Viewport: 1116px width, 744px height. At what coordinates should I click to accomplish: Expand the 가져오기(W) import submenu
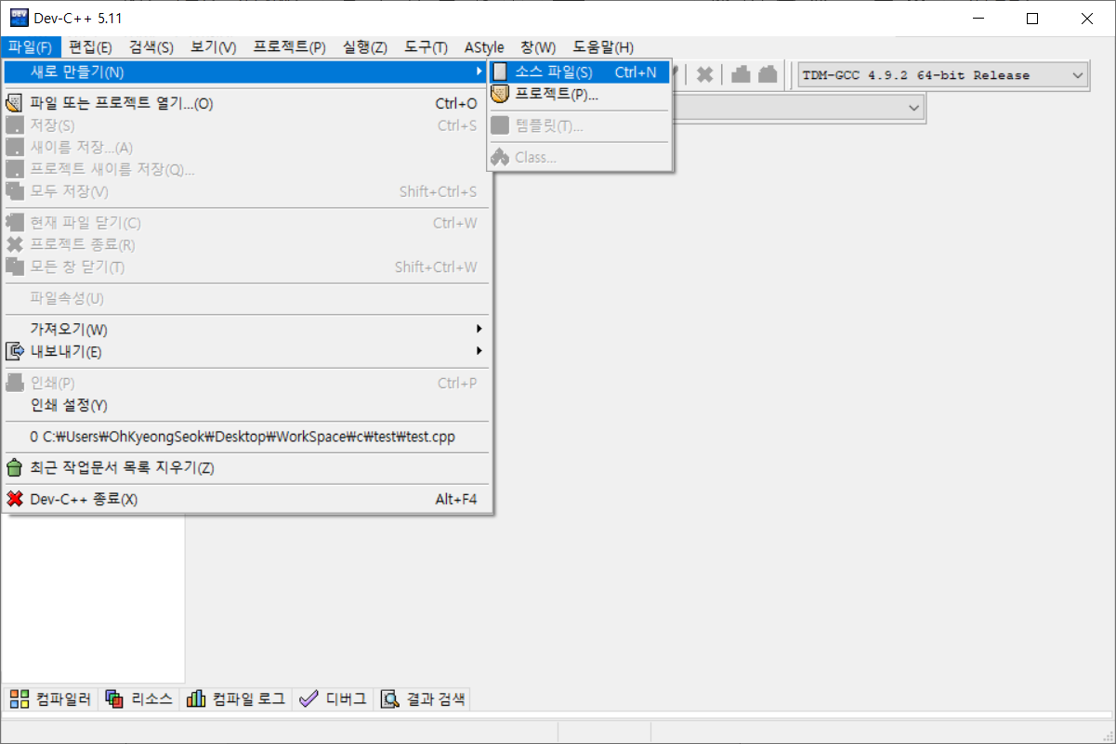pyautogui.click(x=247, y=329)
